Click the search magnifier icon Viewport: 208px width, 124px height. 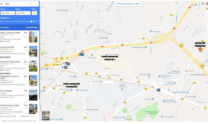pyautogui.click(x=31, y=4)
